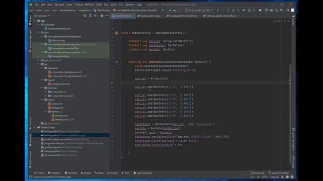Collapse the app module tree node
323x181 pixels.
[35, 21]
